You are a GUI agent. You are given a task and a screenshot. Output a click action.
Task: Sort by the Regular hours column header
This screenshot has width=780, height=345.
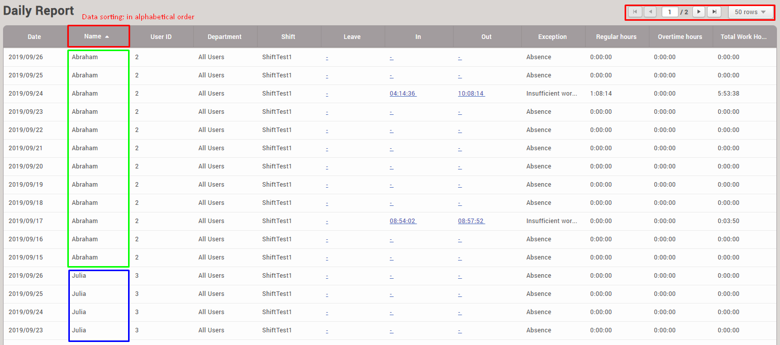pos(616,37)
